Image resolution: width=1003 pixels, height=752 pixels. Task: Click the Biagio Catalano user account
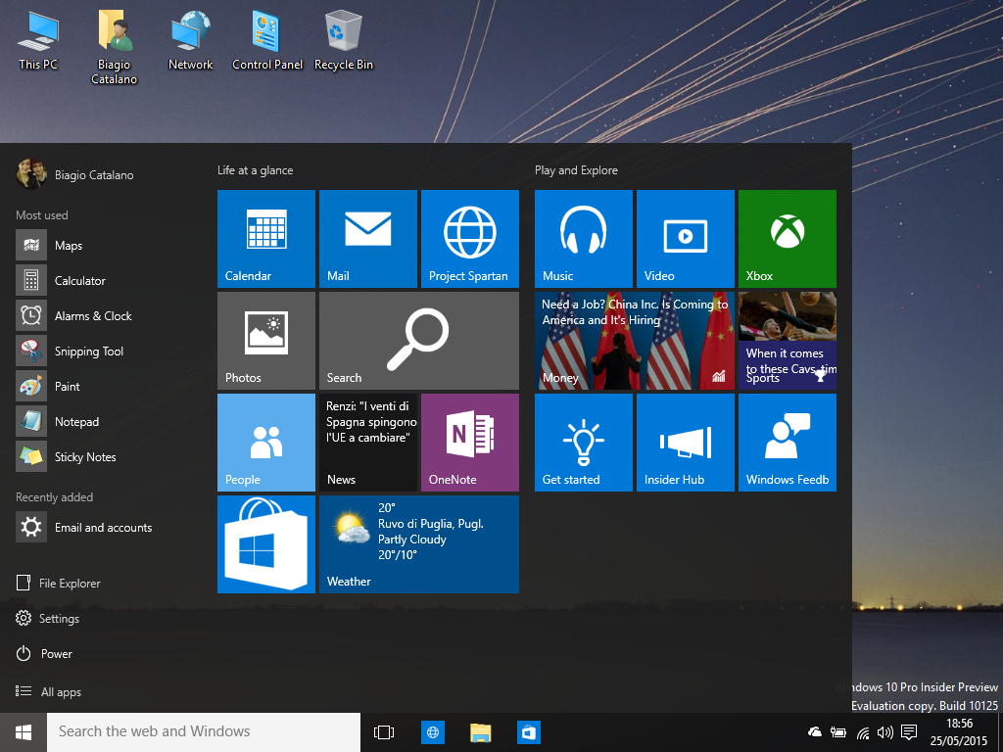74,174
